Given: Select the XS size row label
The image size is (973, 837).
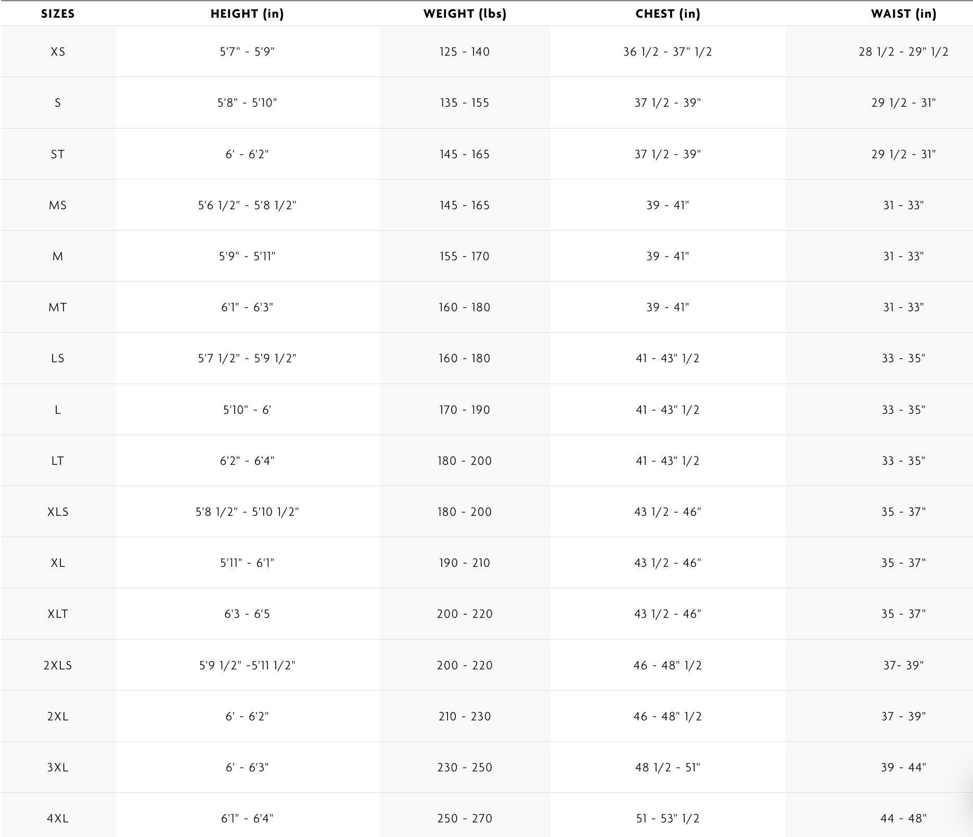Looking at the screenshot, I should pyautogui.click(x=58, y=52).
